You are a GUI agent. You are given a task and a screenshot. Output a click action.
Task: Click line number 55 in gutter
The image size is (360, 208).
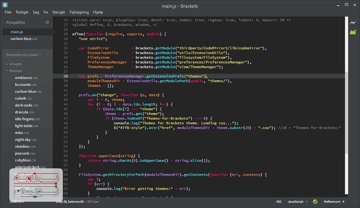pyautogui.click(x=66, y=156)
